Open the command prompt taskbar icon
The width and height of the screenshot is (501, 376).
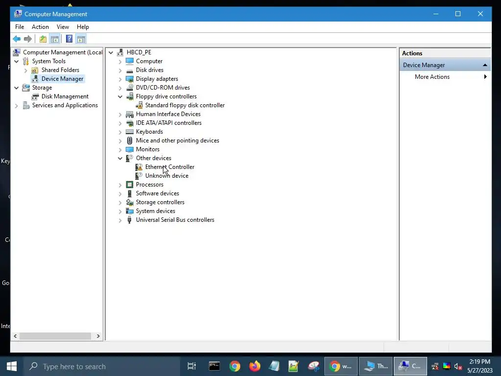point(214,366)
